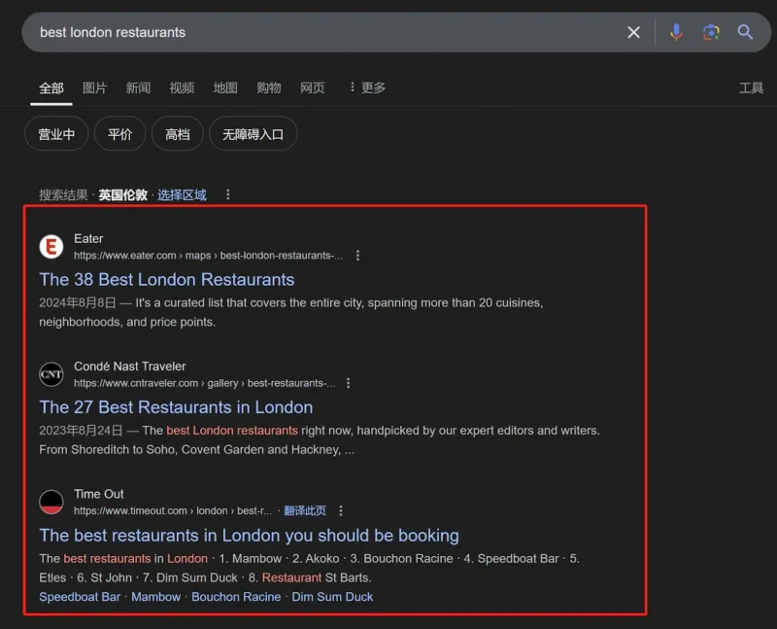Click the '英国伦敦' location text
This screenshot has width=777, height=629.
(123, 195)
